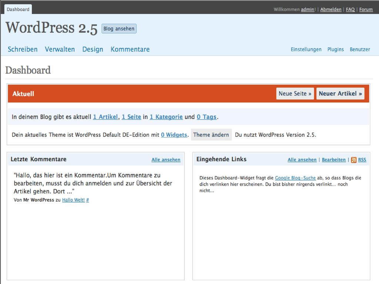Visit the Forum link
Screen dimensions: 379x284
(366, 9)
